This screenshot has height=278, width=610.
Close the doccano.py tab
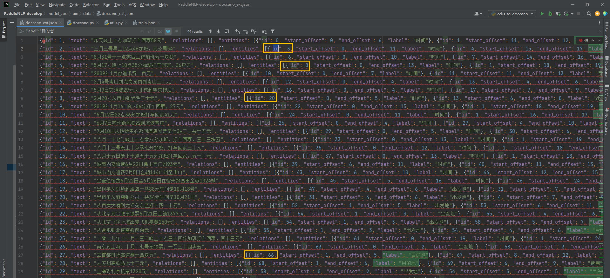pos(98,23)
